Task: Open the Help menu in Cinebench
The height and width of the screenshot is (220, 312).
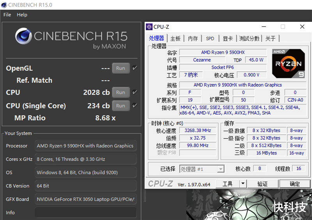Action: pos(22,15)
